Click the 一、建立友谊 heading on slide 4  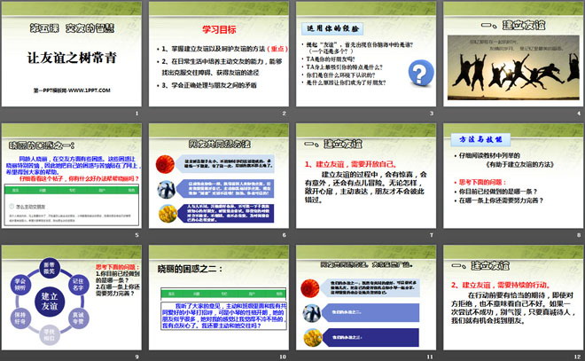(513, 26)
